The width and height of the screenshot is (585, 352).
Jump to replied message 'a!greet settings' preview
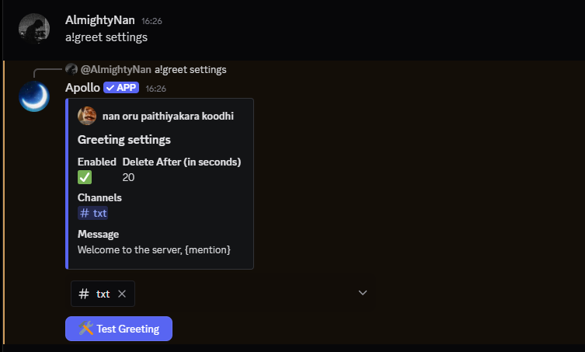pos(190,69)
